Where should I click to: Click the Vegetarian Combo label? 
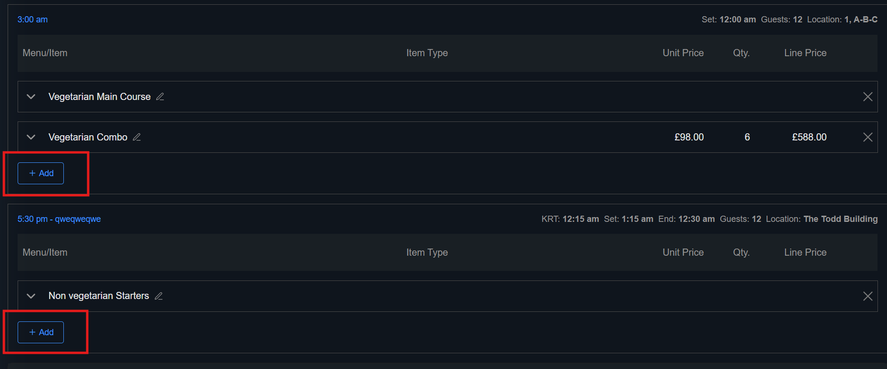tap(88, 137)
